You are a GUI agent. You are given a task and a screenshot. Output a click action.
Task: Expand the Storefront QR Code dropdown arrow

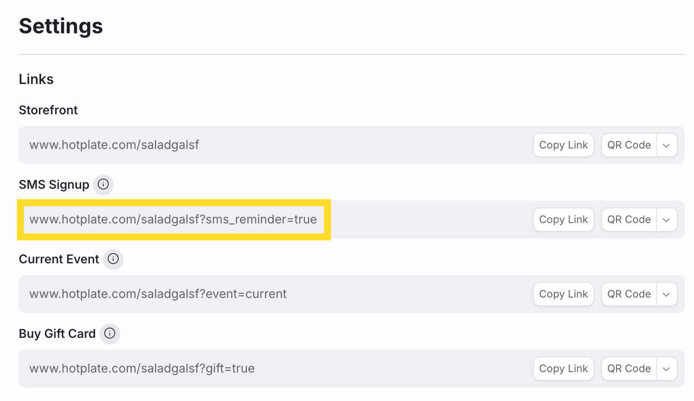tap(666, 145)
